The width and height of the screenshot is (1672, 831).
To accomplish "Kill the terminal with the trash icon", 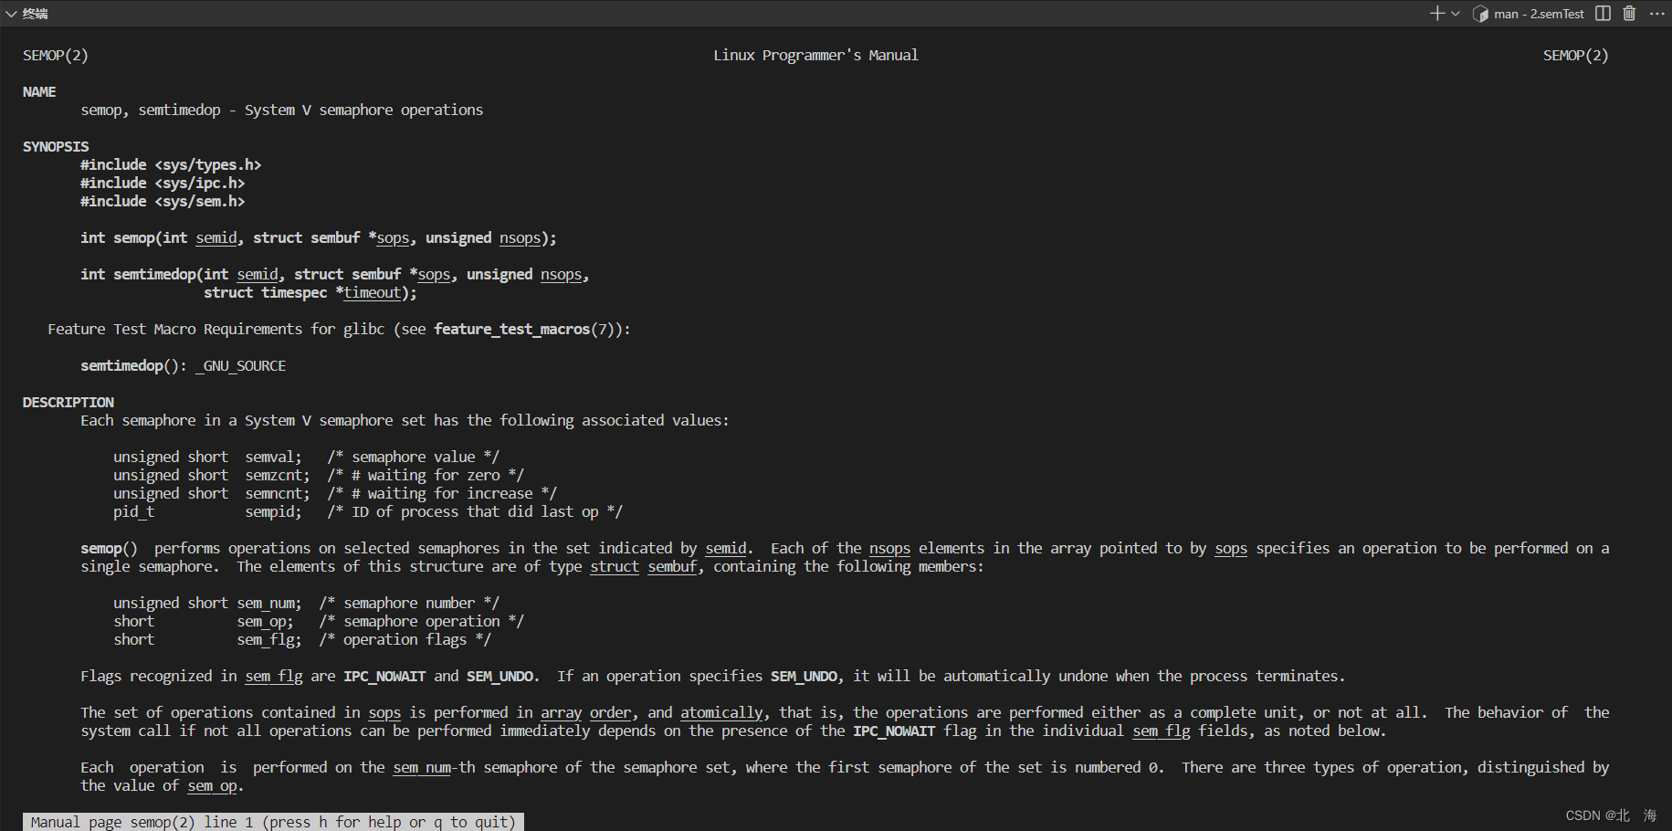I will [x=1629, y=14].
